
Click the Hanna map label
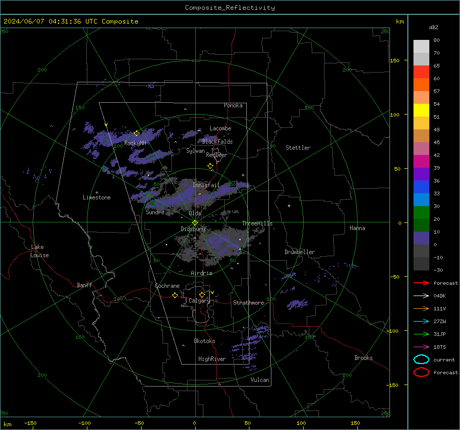coord(357,228)
